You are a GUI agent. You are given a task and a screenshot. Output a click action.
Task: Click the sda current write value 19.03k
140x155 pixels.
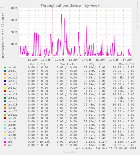(45, 142)
